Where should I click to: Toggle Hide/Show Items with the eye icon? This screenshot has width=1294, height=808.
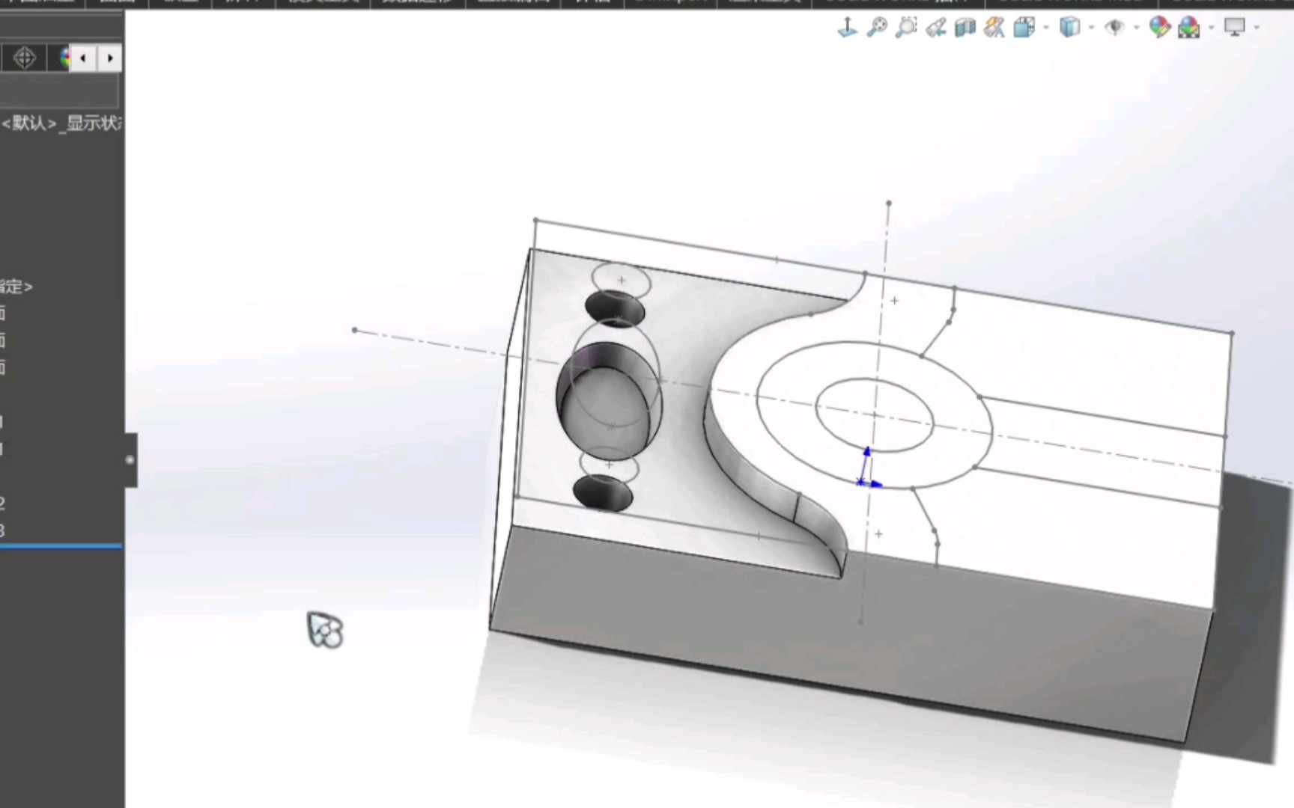[1115, 28]
